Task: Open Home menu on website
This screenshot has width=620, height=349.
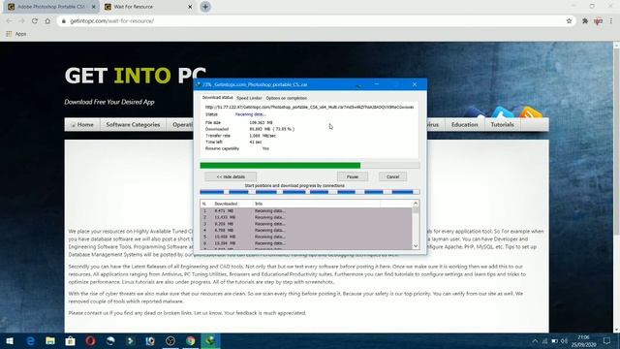Action: point(82,125)
